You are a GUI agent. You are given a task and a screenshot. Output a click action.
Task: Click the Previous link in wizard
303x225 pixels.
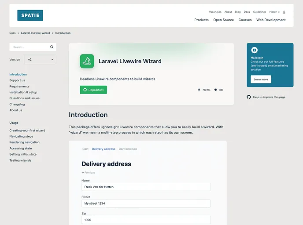pyautogui.click(x=89, y=173)
